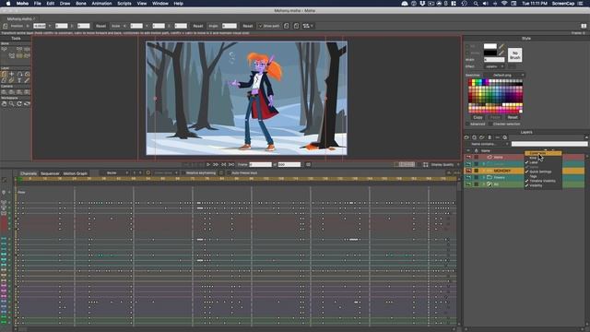Select the Set Origin tool
The image size is (590, 332).
[12, 74]
